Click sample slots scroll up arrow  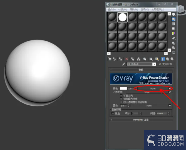169,14
